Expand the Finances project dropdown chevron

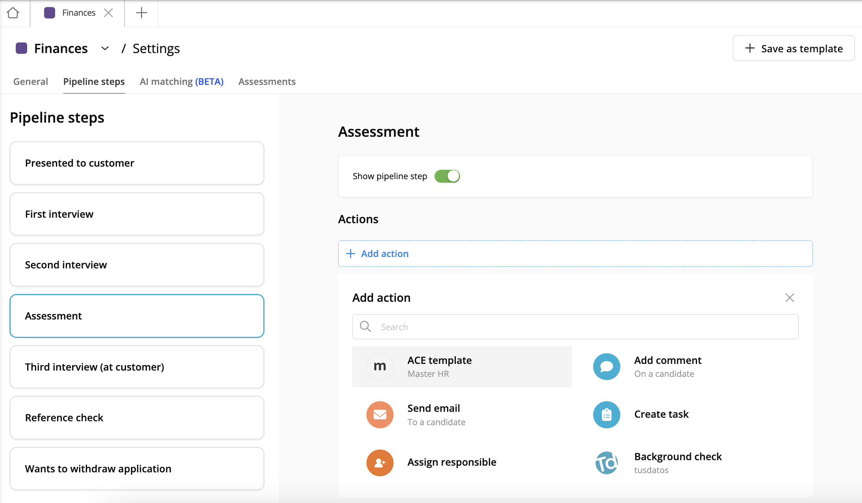105,48
